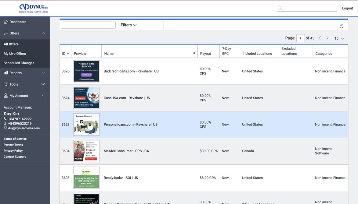Click the refresh icon above the table
Image resolution: width=358 pixels, height=204 pixels.
pos(341,26)
